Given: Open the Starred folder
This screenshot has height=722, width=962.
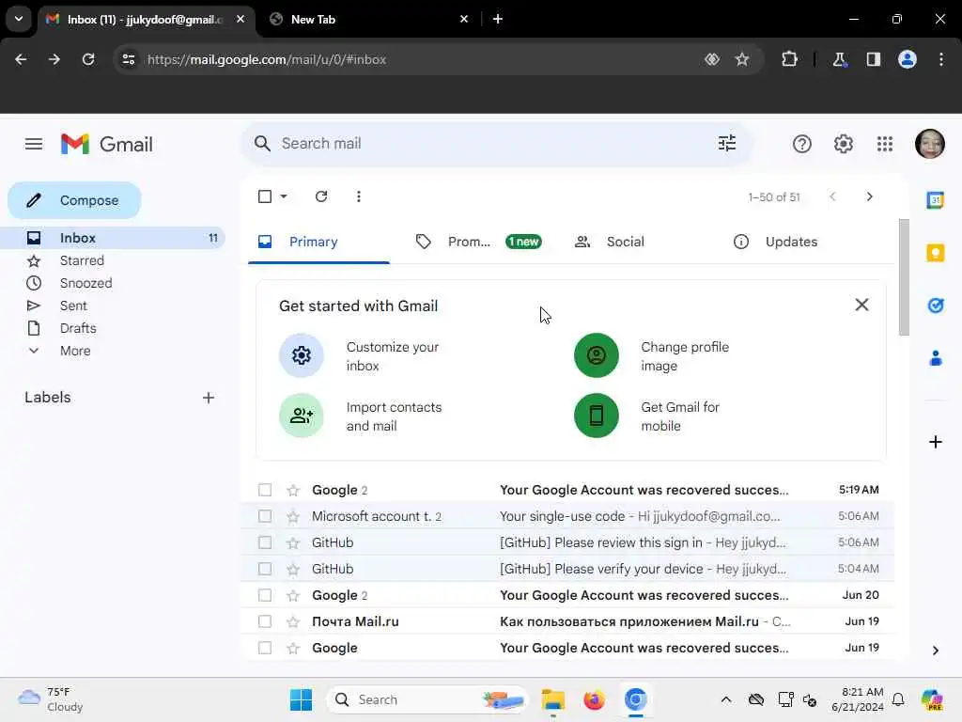Looking at the screenshot, I should [82, 260].
